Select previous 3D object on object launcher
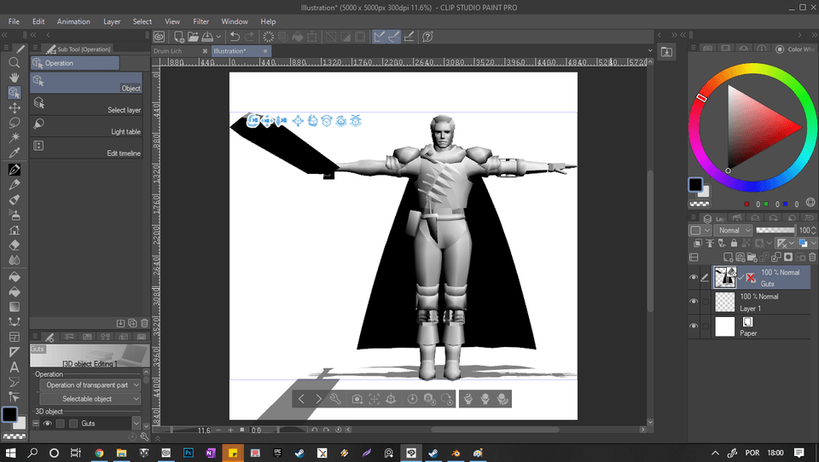This screenshot has height=462, width=819. [301, 400]
